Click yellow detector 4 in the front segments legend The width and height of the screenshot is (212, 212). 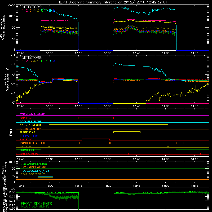click(x=34, y=11)
